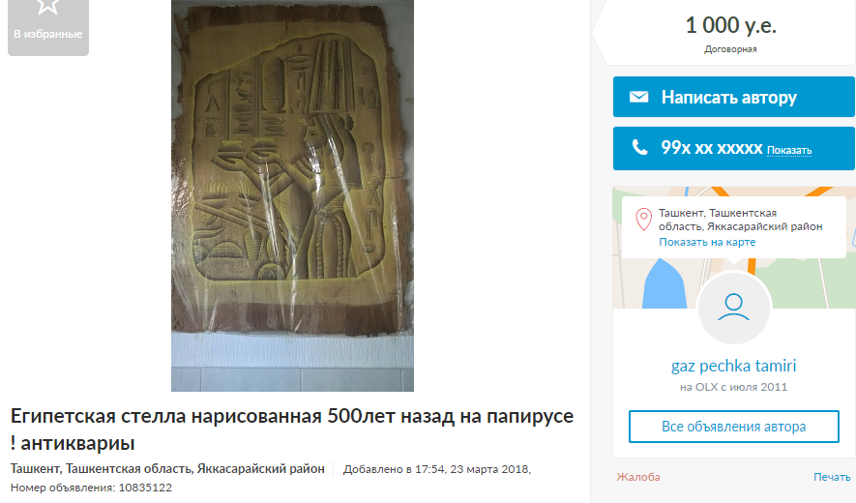Click the Ташкент address text on map card
The height and width of the screenshot is (503, 856).
740,220
